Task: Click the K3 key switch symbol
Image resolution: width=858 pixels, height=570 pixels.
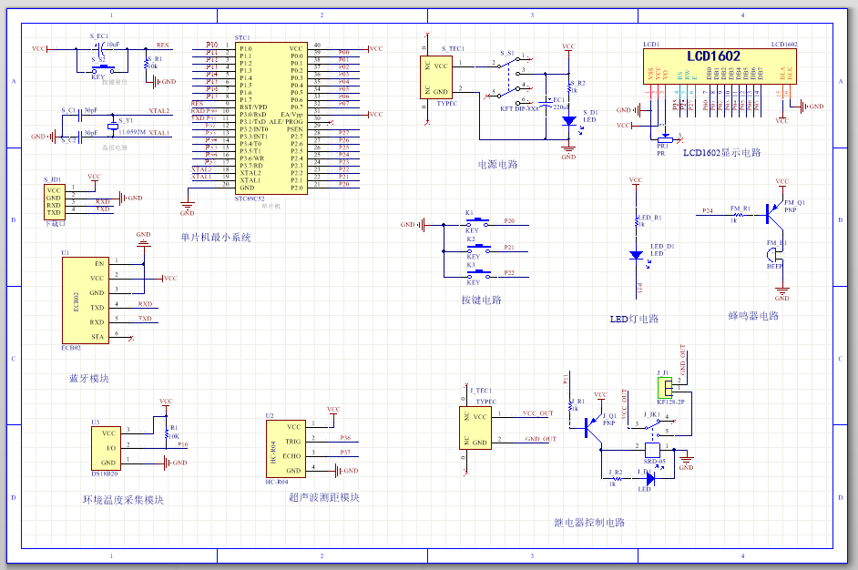Action: [474, 274]
